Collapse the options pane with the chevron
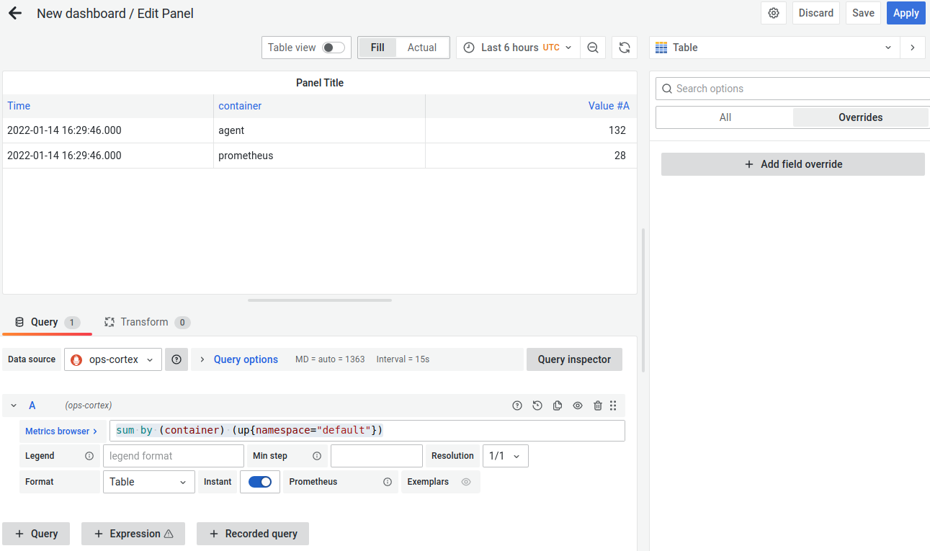930x551 pixels. click(913, 48)
